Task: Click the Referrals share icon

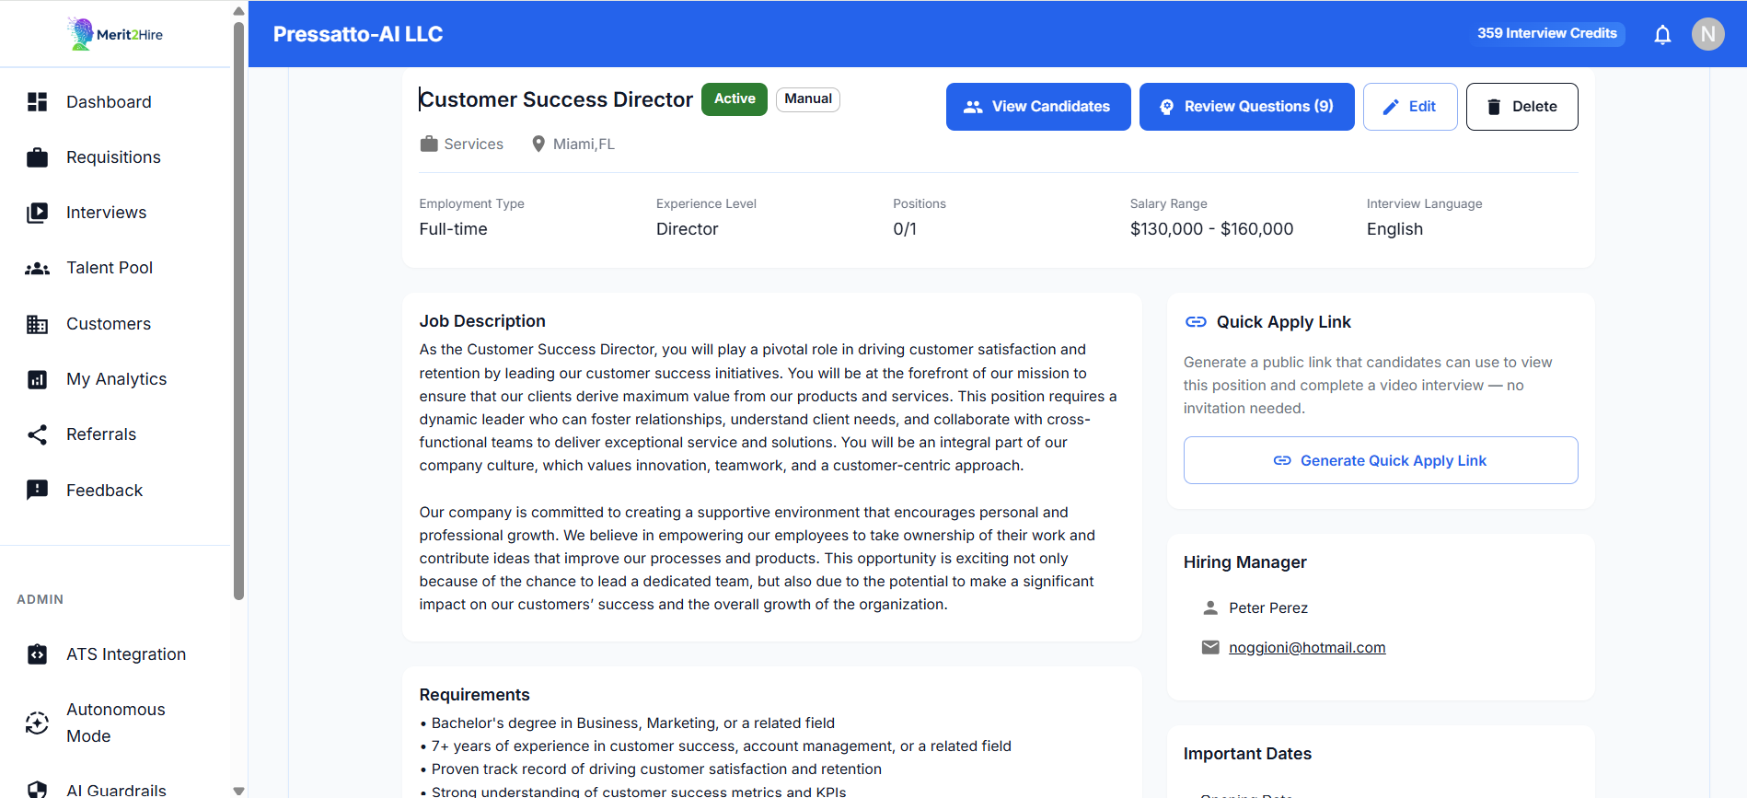Action: [x=37, y=434]
